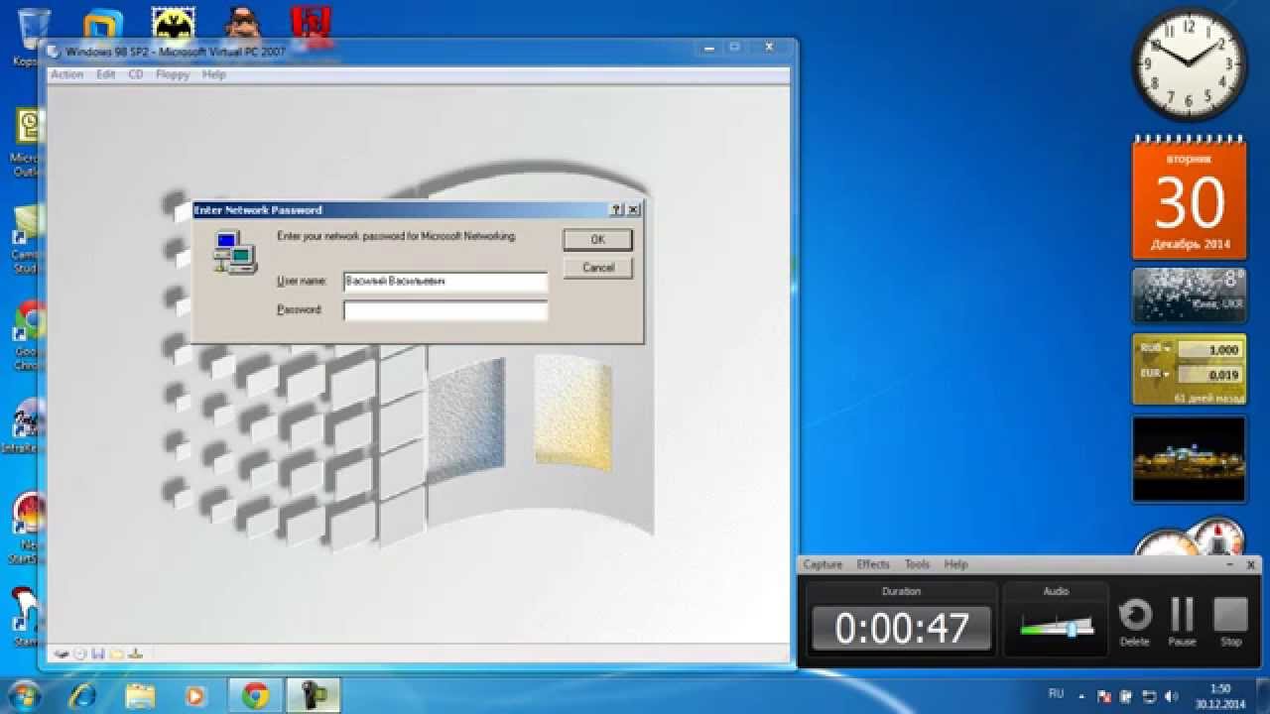Switch to Google Chrome on taskbar
Viewport: 1270px width, 714px height.
pyautogui.click(x=255, y=696)
